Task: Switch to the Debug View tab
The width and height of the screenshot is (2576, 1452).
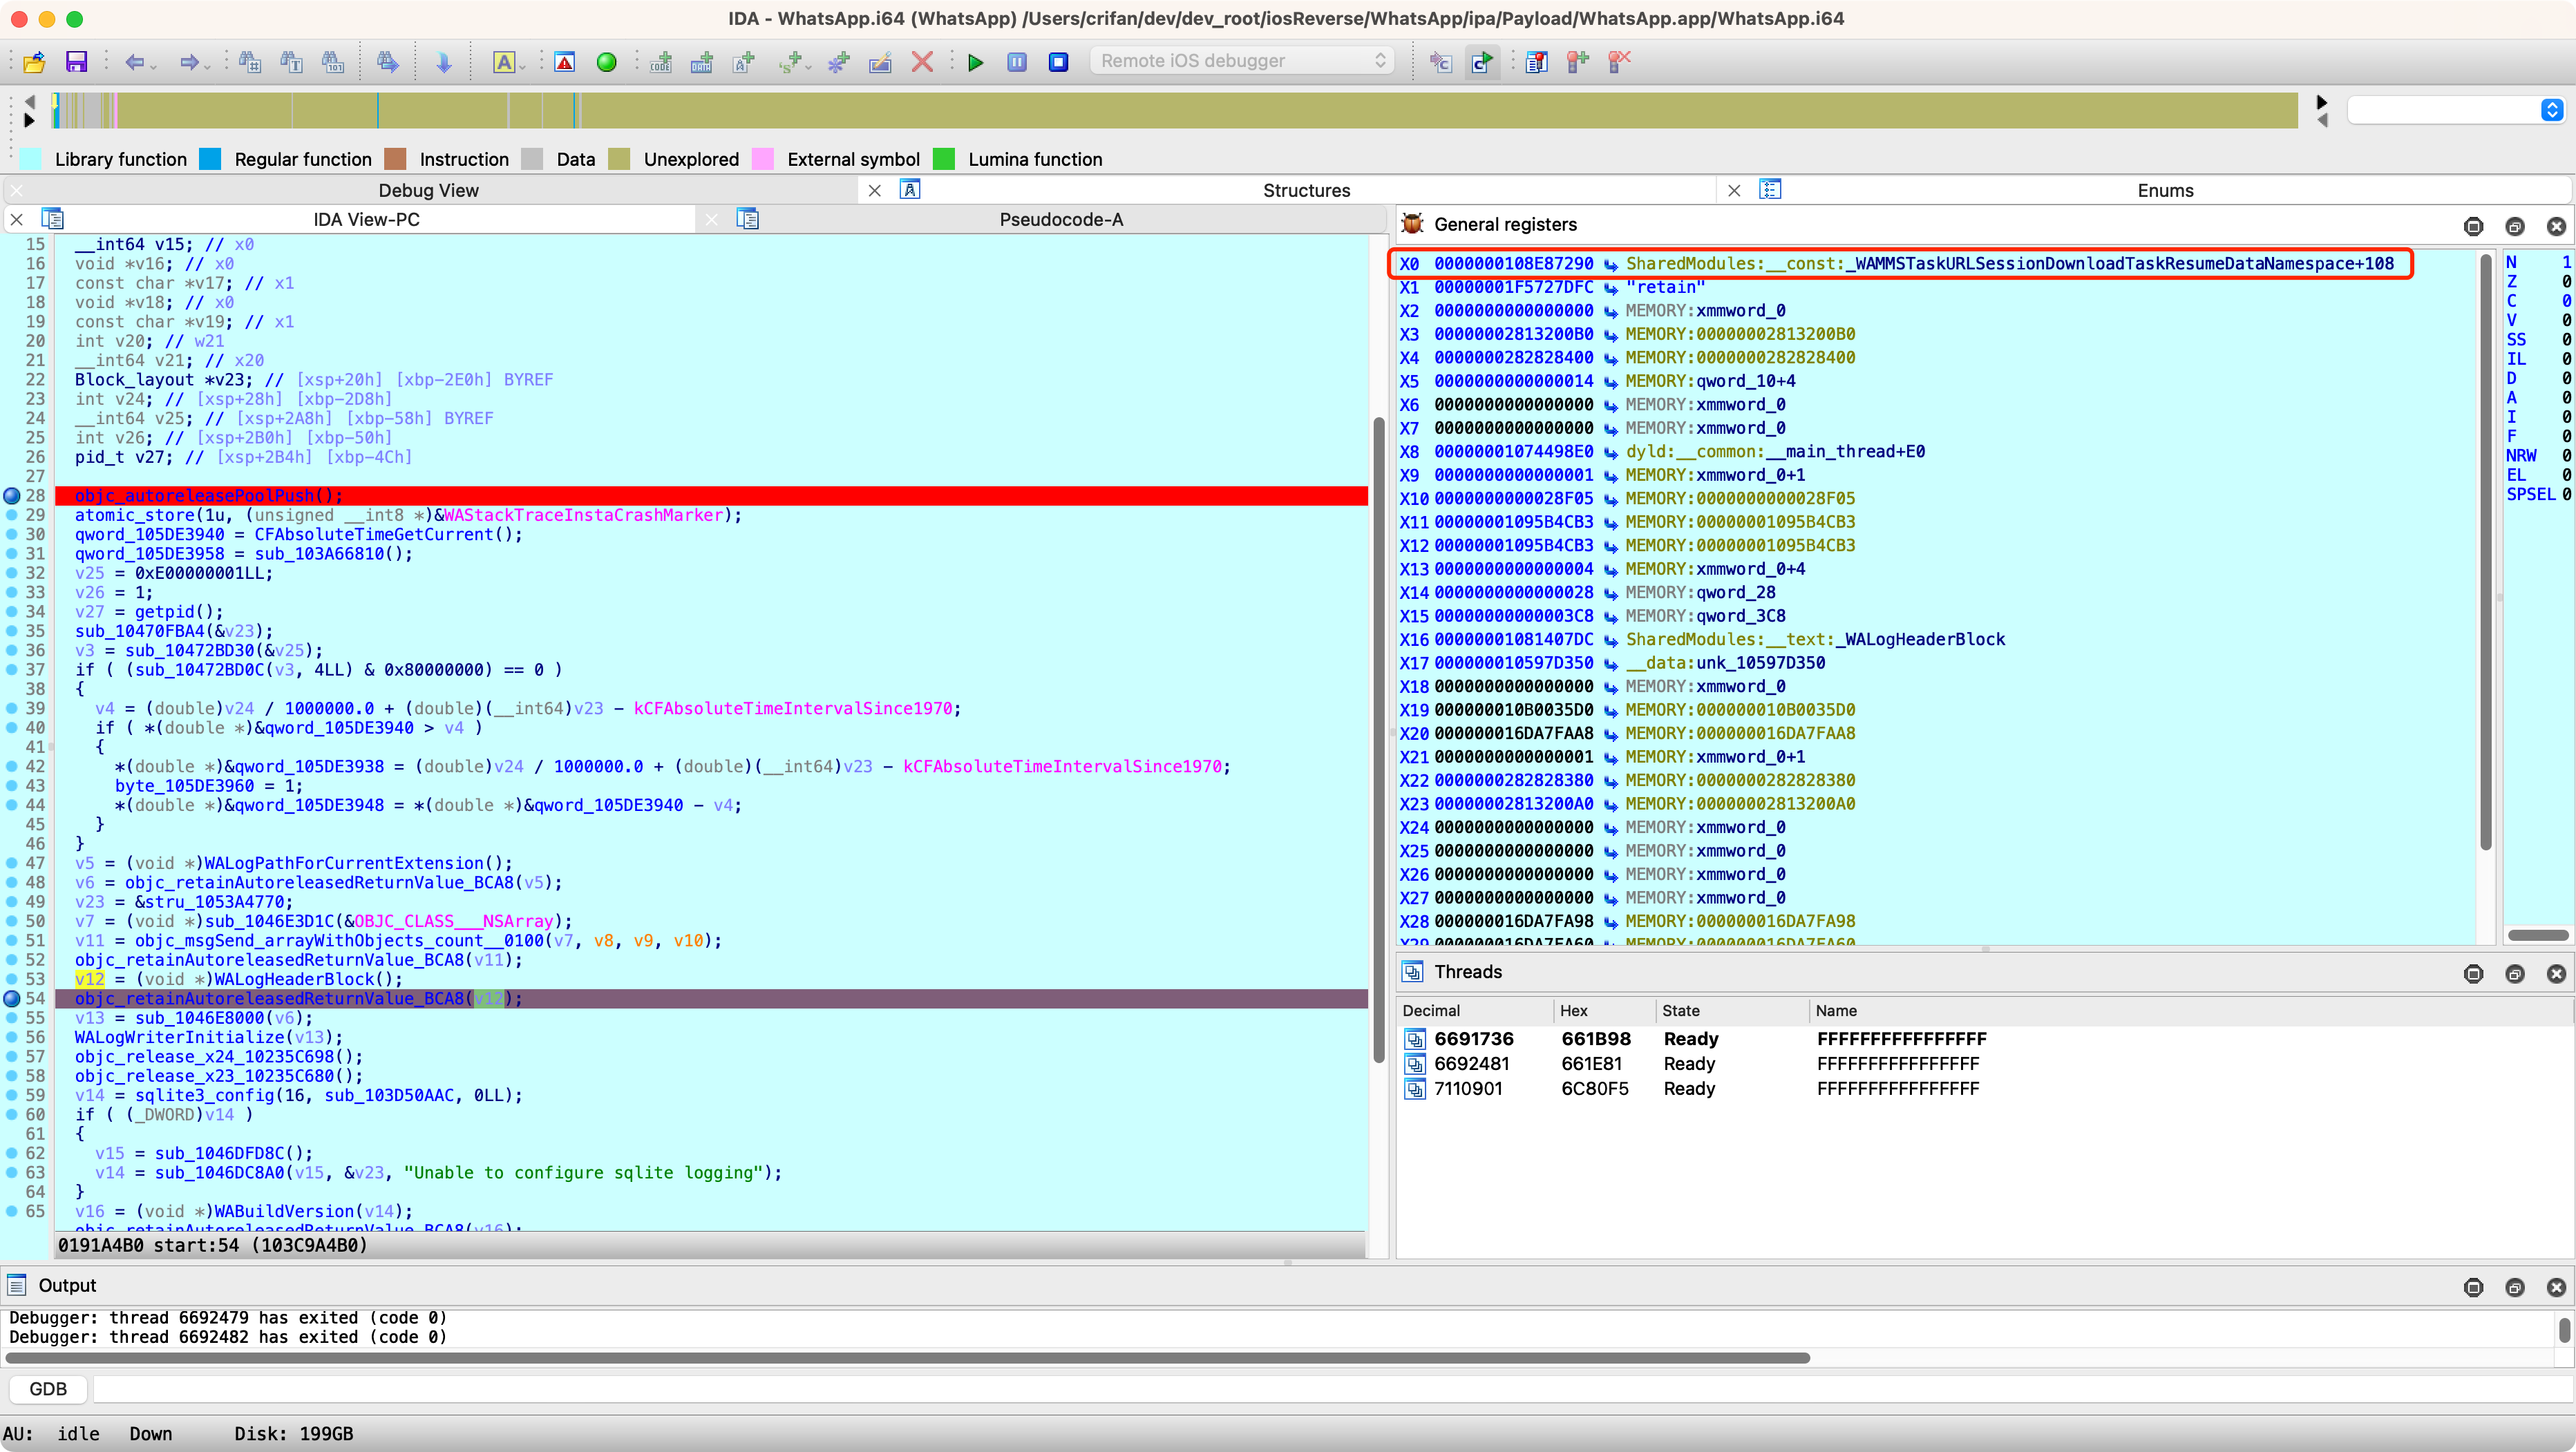Action: pyautogui.click(x=428, y=190)
